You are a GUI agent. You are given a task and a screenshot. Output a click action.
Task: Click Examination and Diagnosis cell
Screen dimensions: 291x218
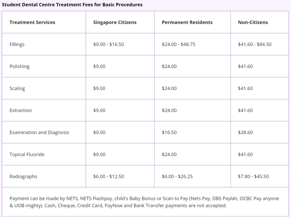click(x=39, y=133)
